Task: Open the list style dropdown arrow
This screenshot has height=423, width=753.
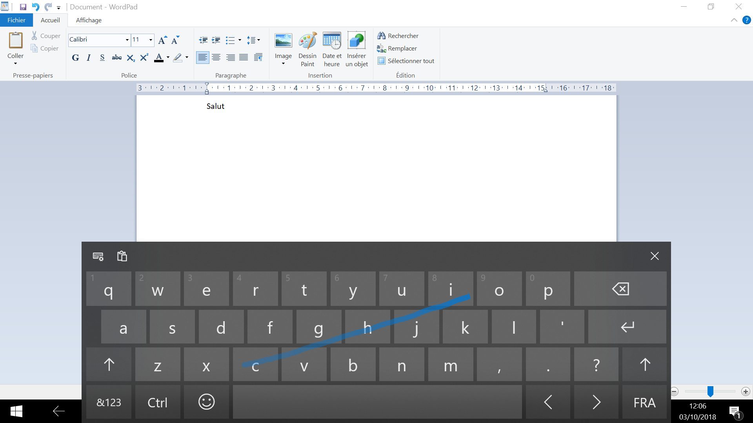Action: tap(240, 40)
